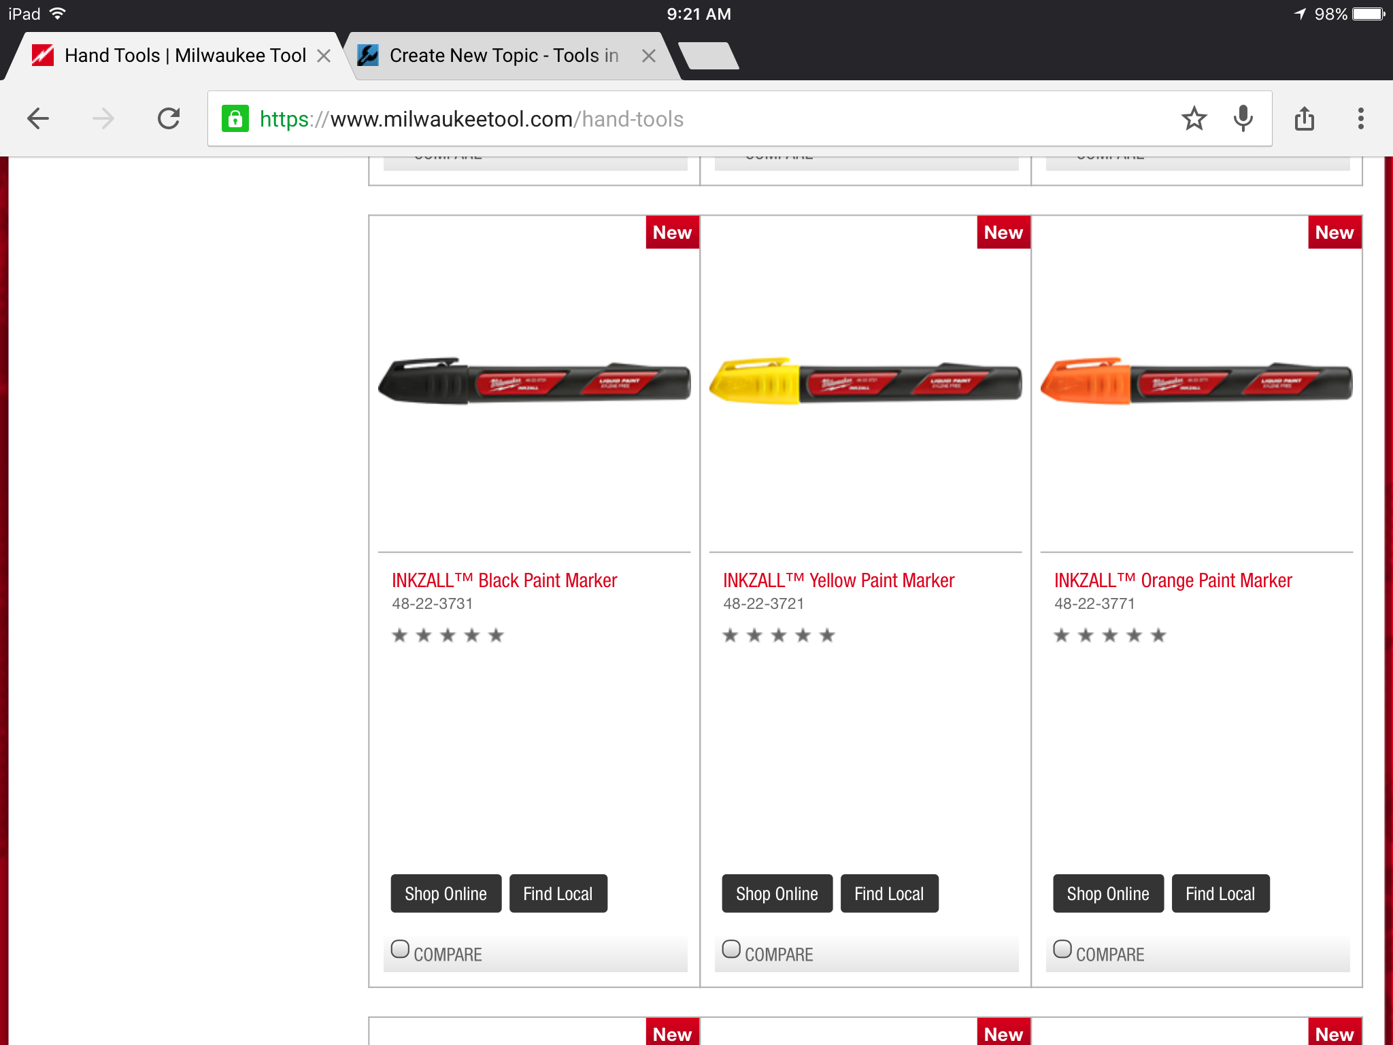Close the Create New Topic tab
1393x1045 pixels.
[649, 56]
